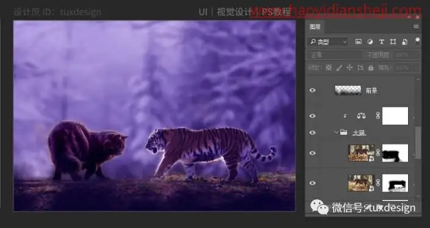This screenshot has width=430, height=228.
Task: Collapse the 大猫 group with its chevron
Action: (x=336, y=132)
